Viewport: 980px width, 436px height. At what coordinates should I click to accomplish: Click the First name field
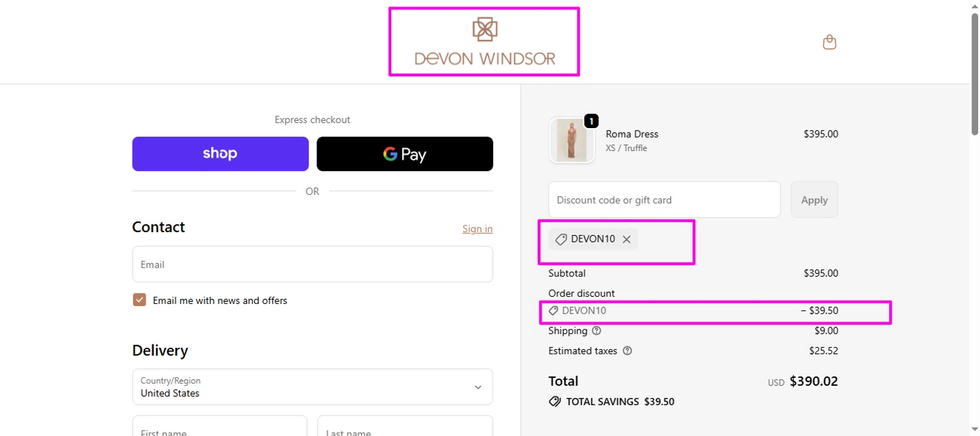pos(220,426)
